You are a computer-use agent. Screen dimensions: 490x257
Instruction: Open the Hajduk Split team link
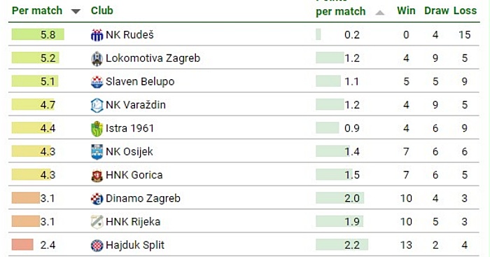click(135, 245)
